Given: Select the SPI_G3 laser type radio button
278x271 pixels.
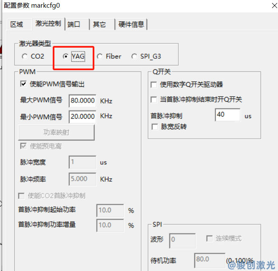Looking at the screenshot, I should (134, 57).
